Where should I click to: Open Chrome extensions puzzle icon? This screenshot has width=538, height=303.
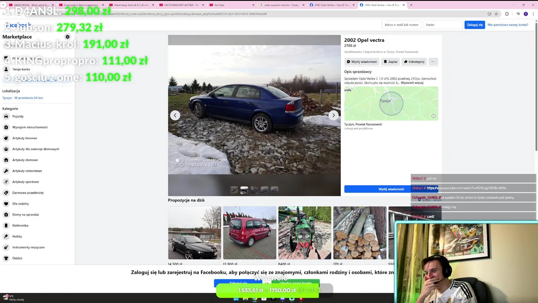pyautogui.click(x=507, y=14)
